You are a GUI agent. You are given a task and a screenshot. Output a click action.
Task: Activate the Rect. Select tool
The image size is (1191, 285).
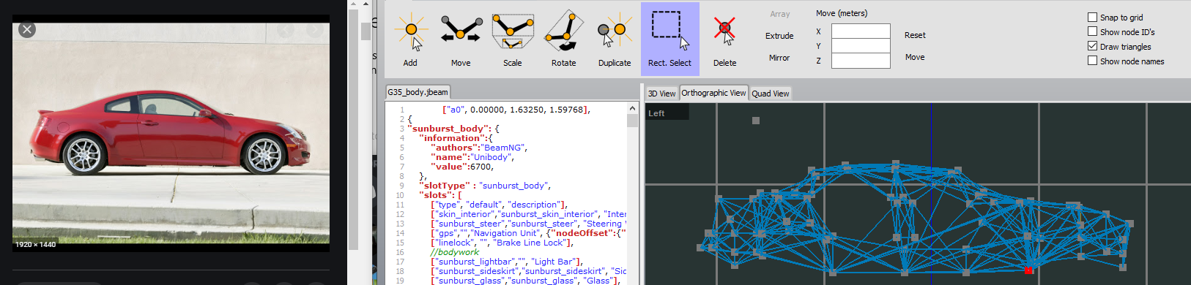coord(670,39)
